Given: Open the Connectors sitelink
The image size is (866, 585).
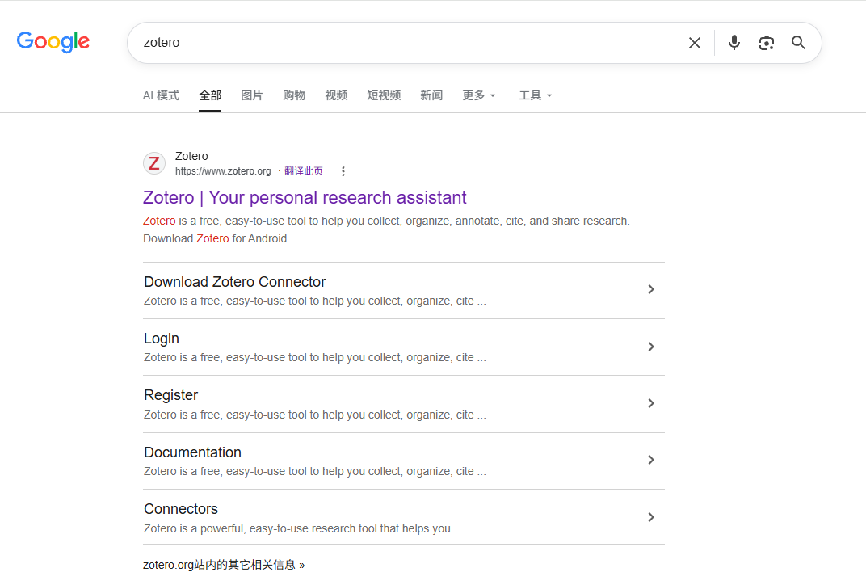Looking at the screenshot, I should point(181,509).
